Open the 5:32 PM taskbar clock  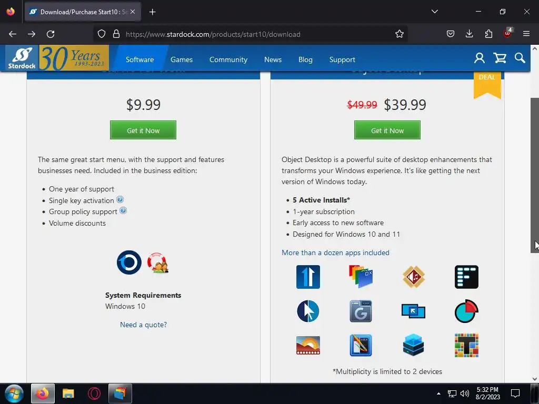click(x=487, y=393)
